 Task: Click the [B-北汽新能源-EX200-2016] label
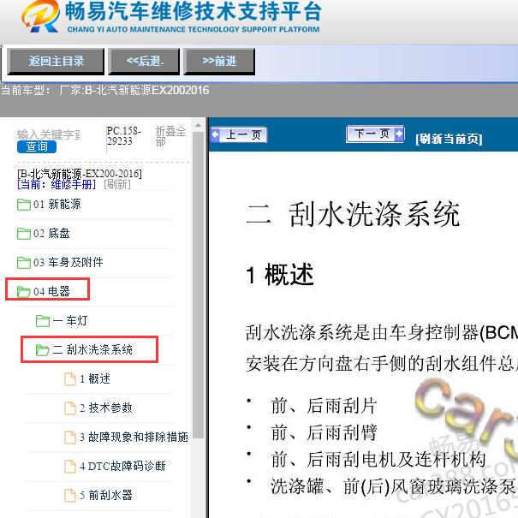click(80, 174)
